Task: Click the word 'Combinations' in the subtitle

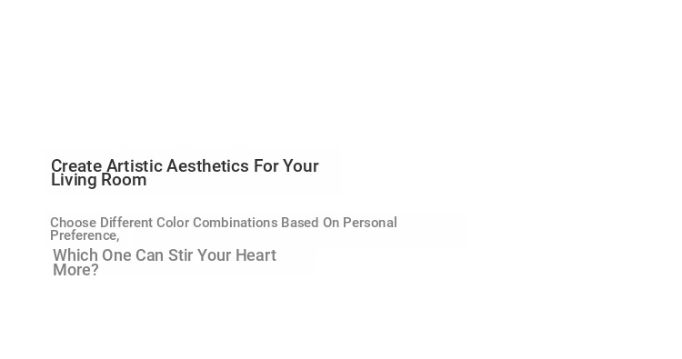Action: pyautogui.click(x=236, y=223)
